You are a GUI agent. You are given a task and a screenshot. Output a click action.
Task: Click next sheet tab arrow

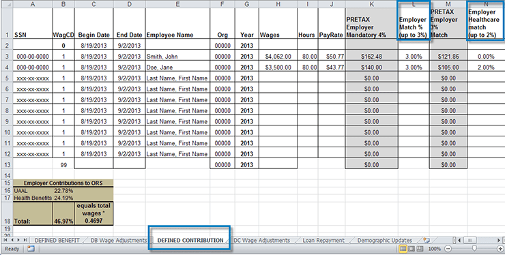coord(18,240)
